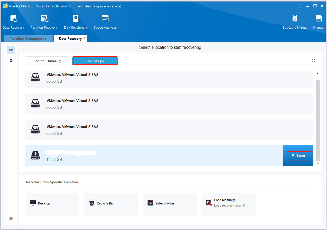This screenshot has width=327, height=230.
Task: Refresh the device list
Action: (x=313, y=60)
